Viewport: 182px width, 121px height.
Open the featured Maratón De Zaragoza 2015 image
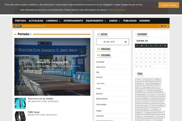point(52,67)
